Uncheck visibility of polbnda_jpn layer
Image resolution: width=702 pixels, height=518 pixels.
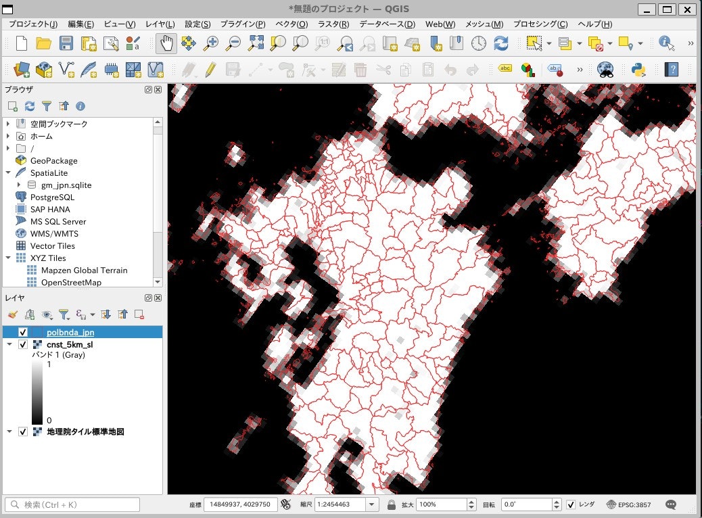[x=22, y=333]
